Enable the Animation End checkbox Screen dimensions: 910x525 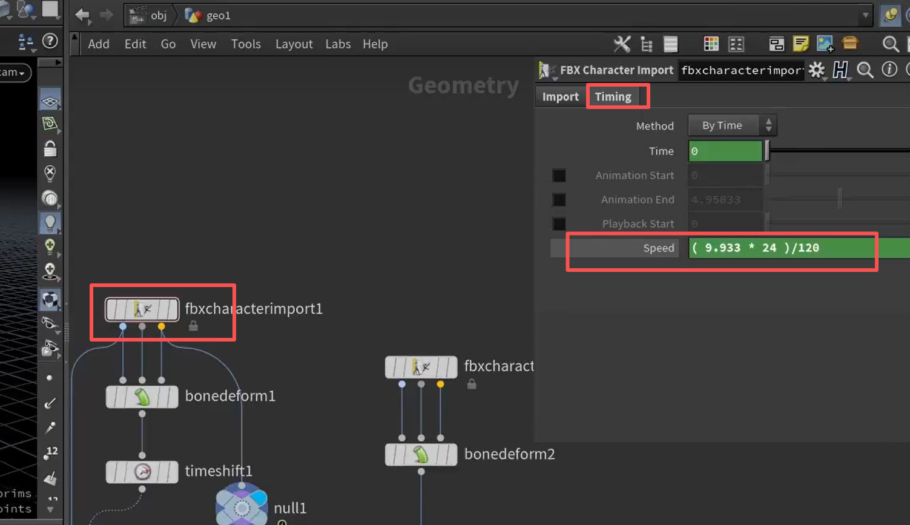(x=559, y=200)
